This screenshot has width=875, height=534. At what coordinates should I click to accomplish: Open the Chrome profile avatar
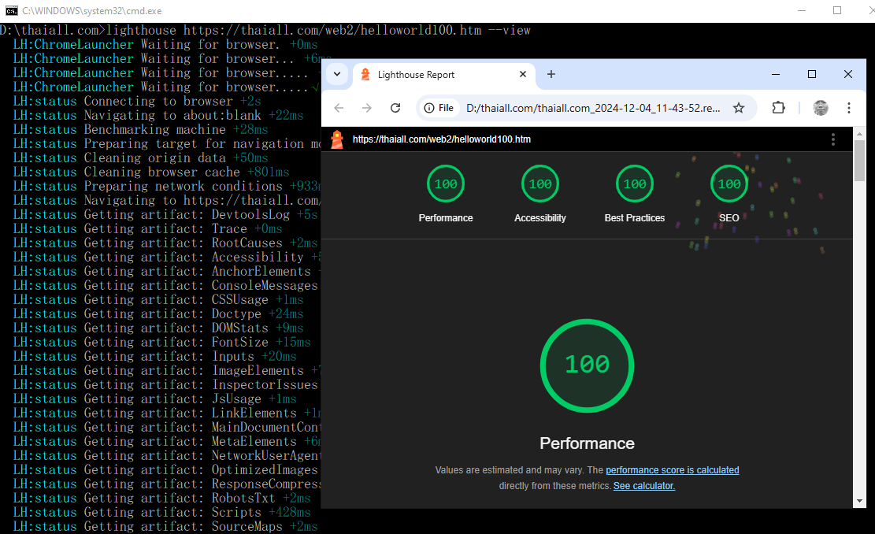point(820,109)
